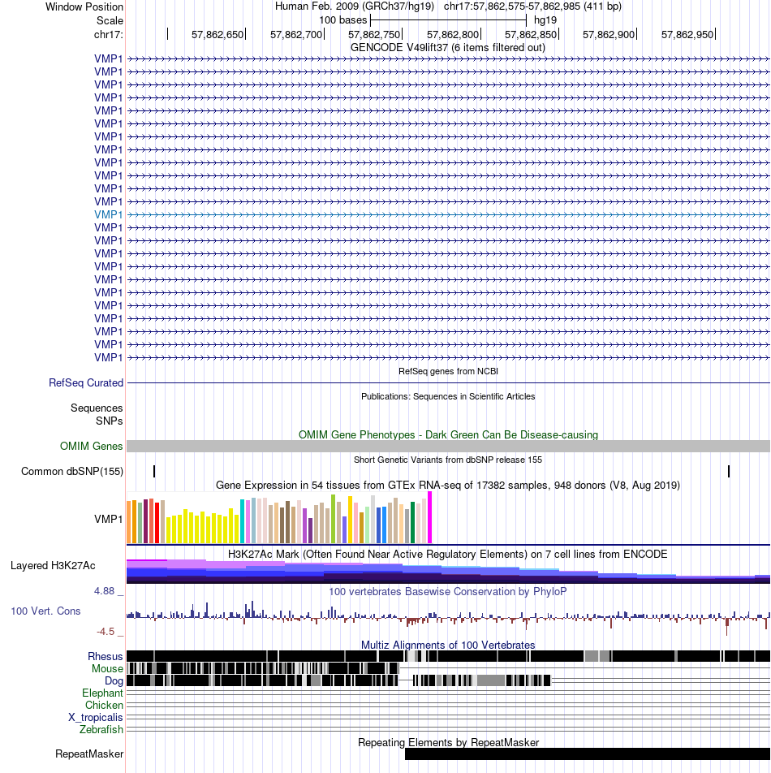The width and height of the screenshot is (771, 773).
Task: Click the RepeatMasker track label
Action: pos(89,754)
